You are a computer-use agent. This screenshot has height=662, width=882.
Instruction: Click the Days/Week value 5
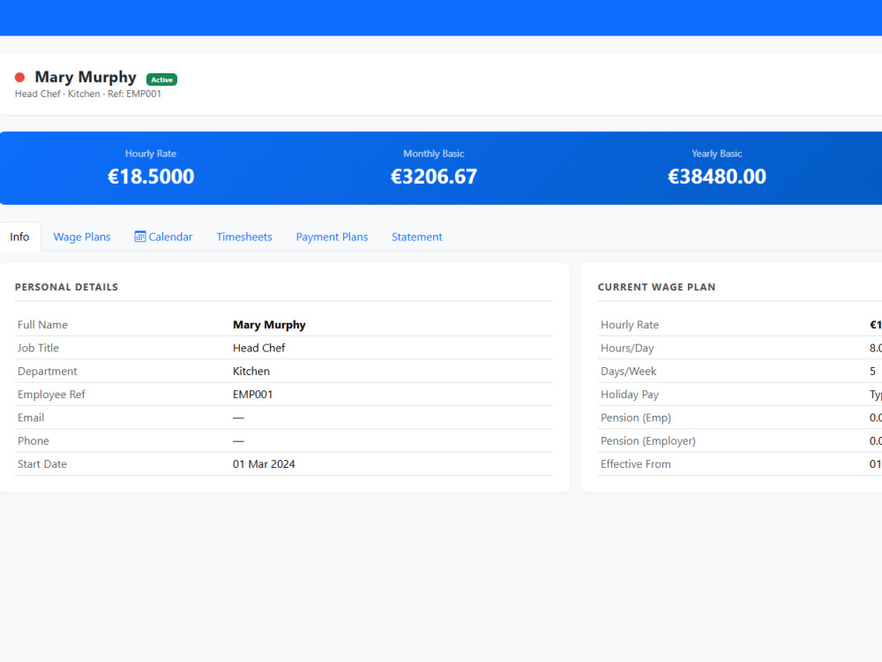point(872,371)
